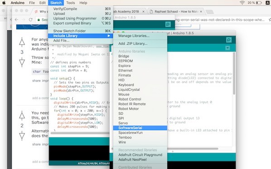This screenshot has height=169, width=271.
Task: Include the Robot IR Remote library
Action: tap(140, 104)
